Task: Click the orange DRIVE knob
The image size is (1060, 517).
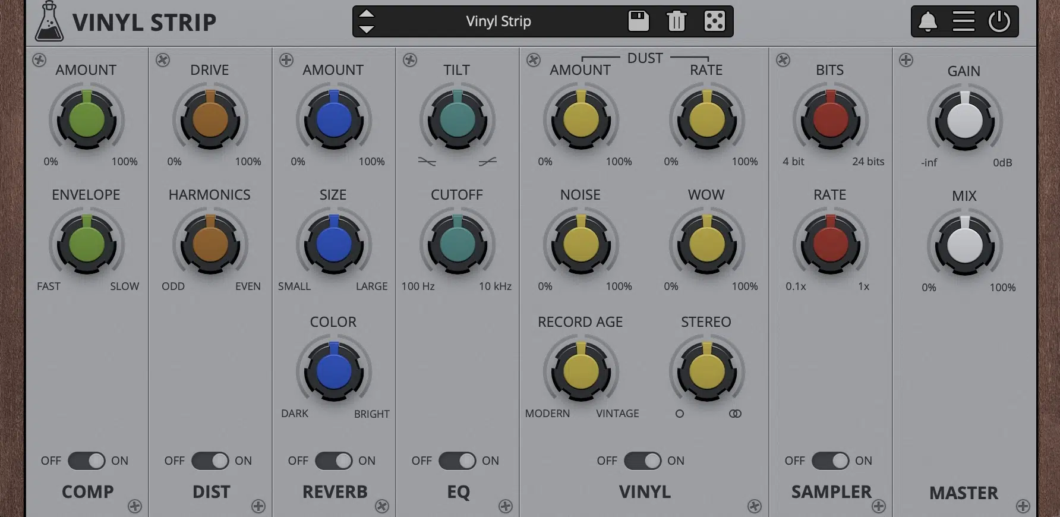Action: (x=210, y=119)
